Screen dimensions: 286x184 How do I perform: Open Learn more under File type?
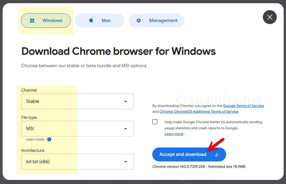pyautogui.click(x=35, y=139)
